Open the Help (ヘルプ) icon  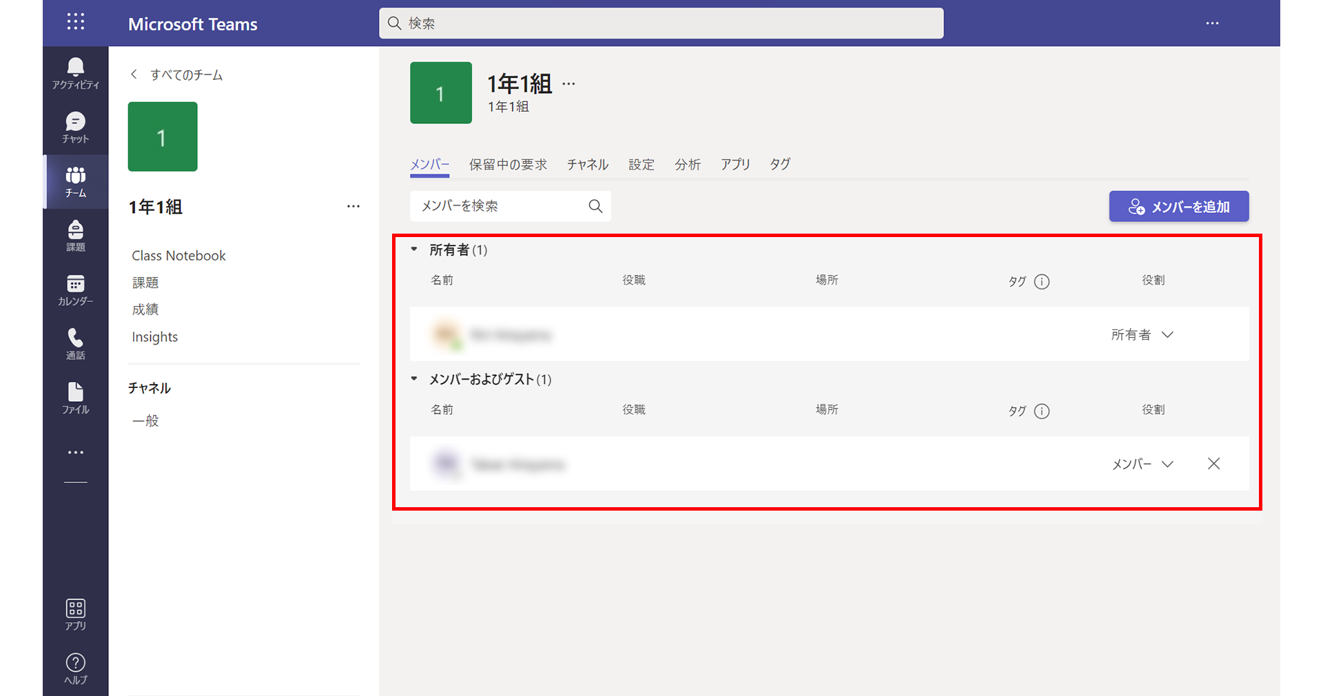76,669
